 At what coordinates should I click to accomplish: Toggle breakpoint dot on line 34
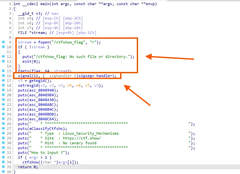tap(4, 162)
